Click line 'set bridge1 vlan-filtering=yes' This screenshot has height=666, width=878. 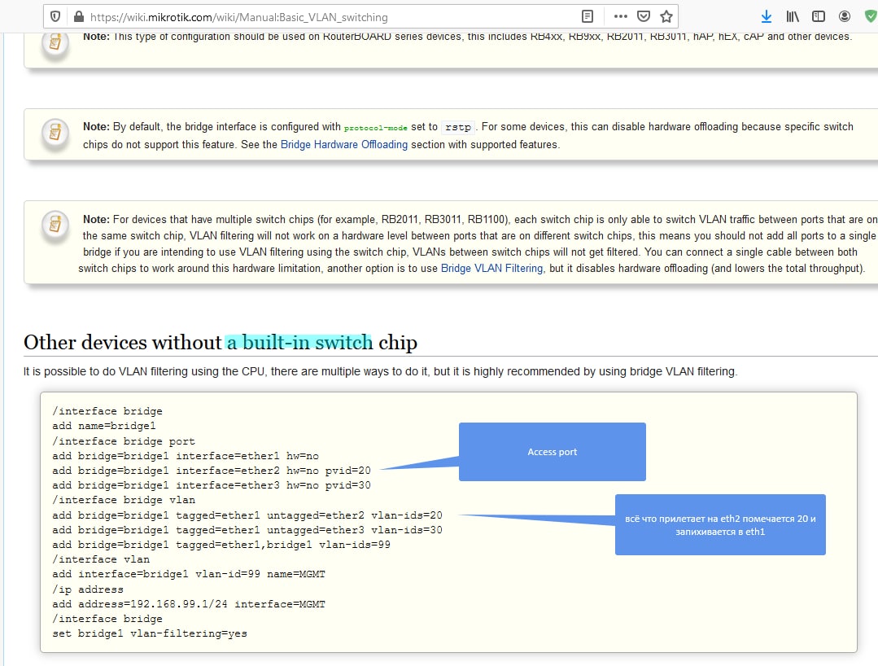(x=150, y=633)
